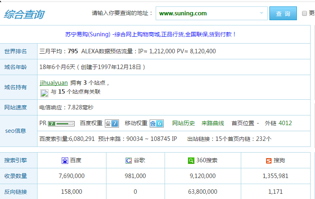Click the mobile weight 6 paw badge
315x199 pixels.
tap(157, 124)
